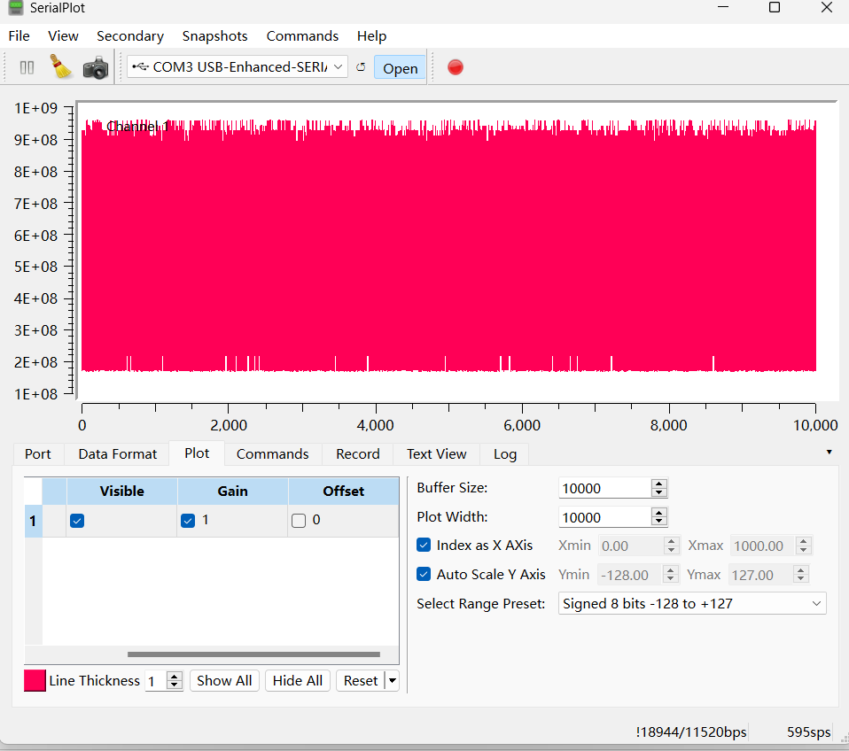Screen dimensions: 849x751
Task: Click the Channel 1 legend label
Action: coord(137,127)
